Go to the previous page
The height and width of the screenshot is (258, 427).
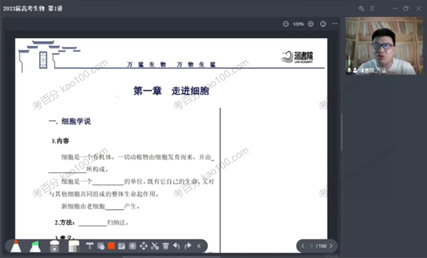pyautogui.click(x=302, y=246)
